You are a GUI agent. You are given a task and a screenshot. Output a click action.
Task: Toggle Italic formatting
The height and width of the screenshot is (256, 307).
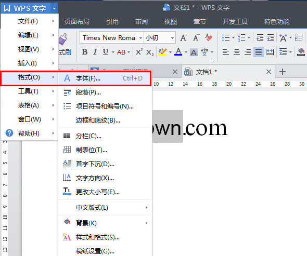click(95, 52)
